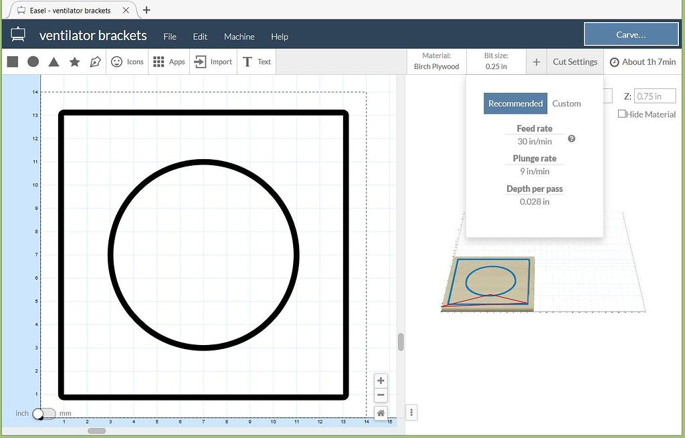The image size is (685, 438).
Task: Open the Apps panel
Action: [169, 62]
